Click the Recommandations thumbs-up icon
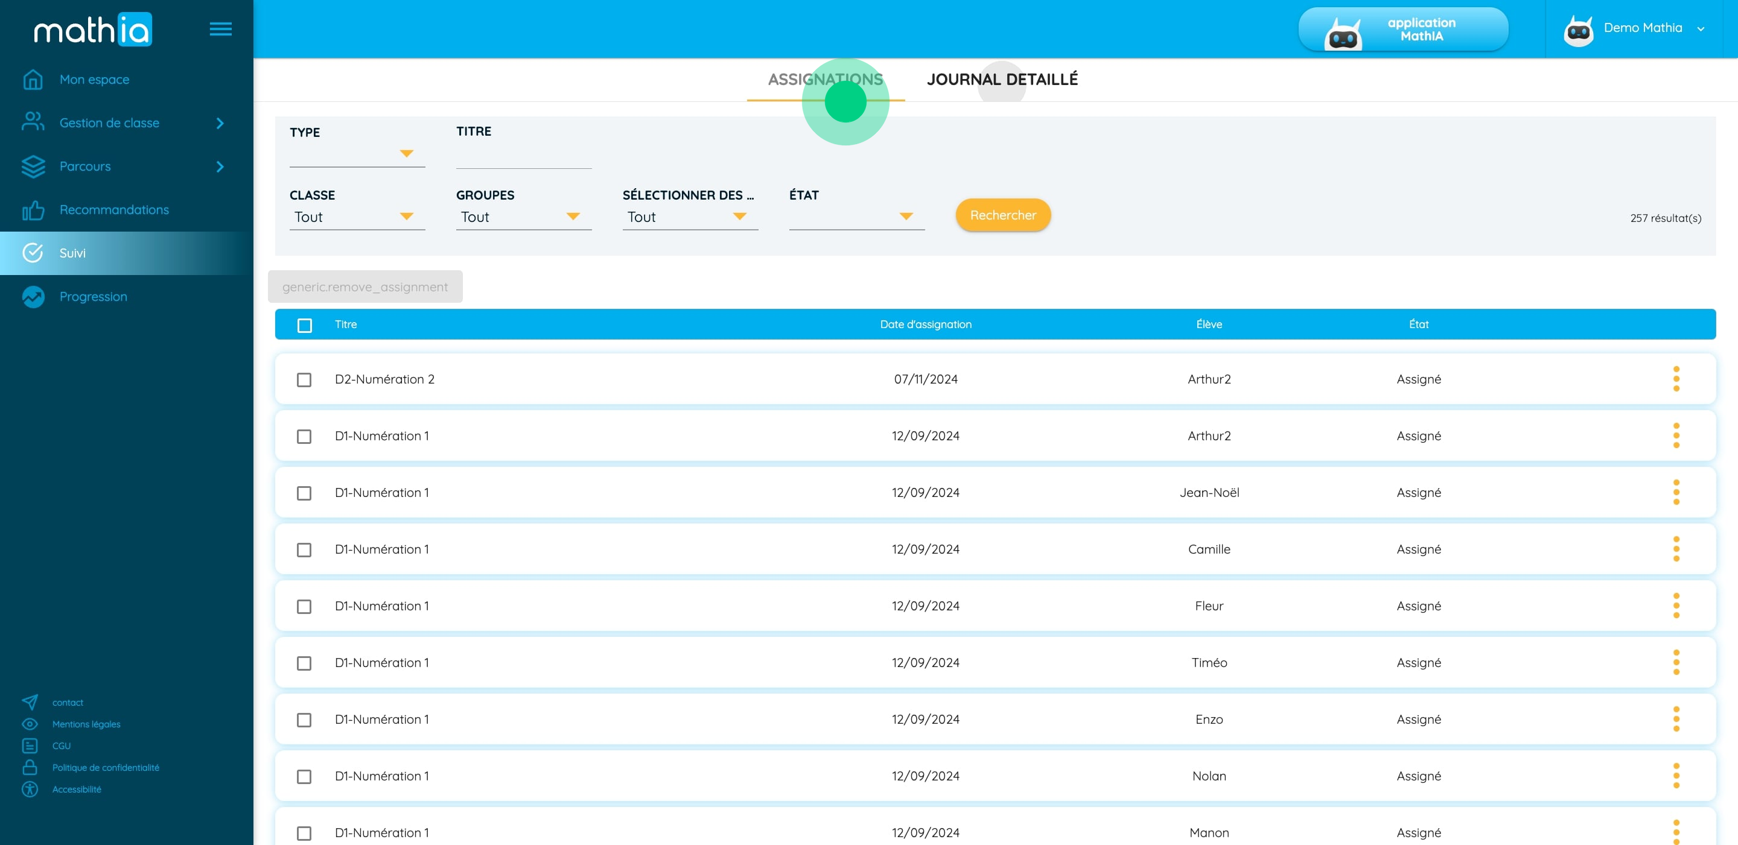Image resolution: width=1738 pixels, height=845 pixels. pos(33,210)
